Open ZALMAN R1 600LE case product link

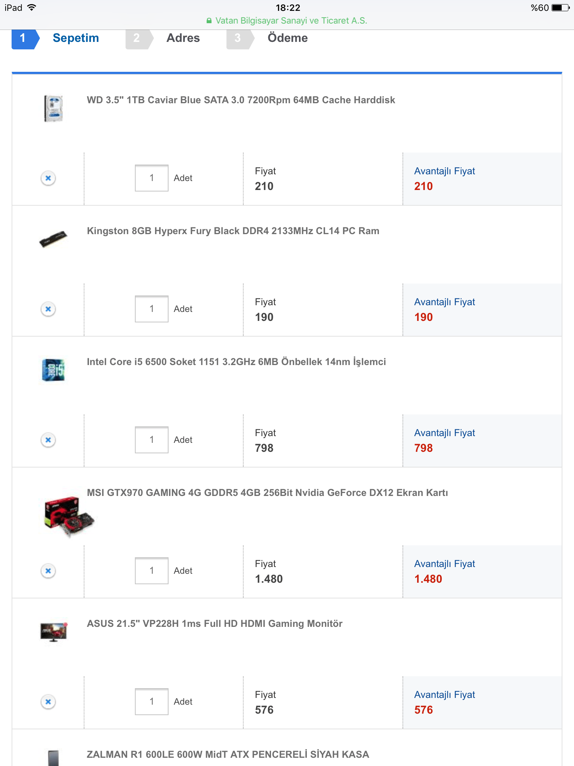tap(228, 754)
